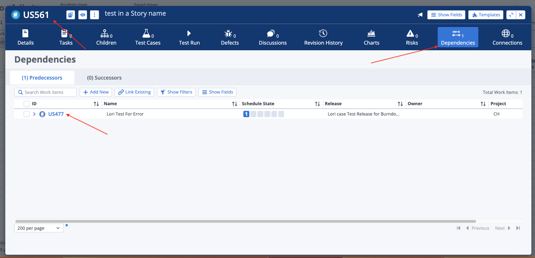This screenshot has height=258, width=535.
Task: Click the Add New button
Action: (x=96, y=92)
